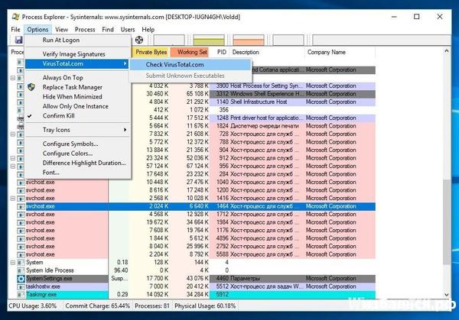Open the View menu
This screenshot has height=320, width=459.
click(x=61, y=30)
